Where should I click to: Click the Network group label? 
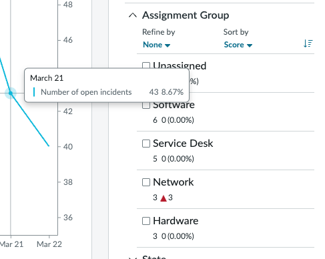coord(174,182)
